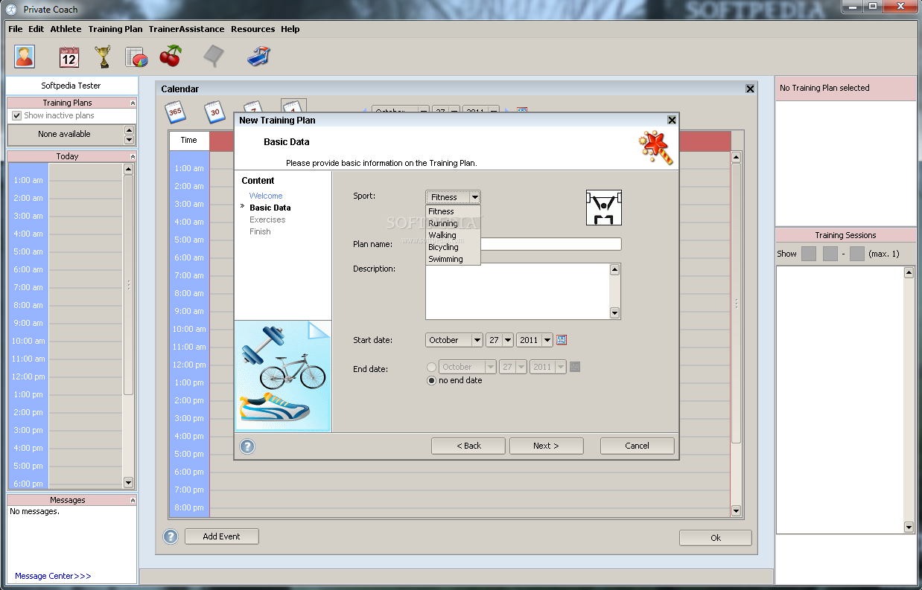The width and height of the screenshot is (922, 590).
Task: Click the cherries toolbar icon
Action: pos(171,56)
